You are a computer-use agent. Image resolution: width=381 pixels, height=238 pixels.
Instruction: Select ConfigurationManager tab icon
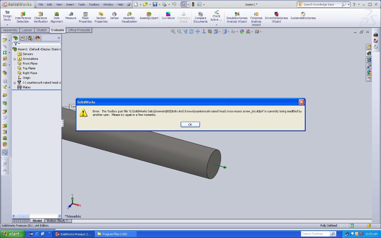[x=30, y=38]
